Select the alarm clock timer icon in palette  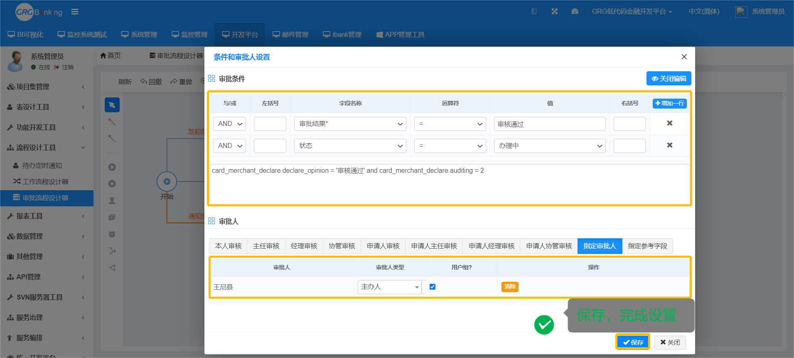pyautogui.click(x=112, y=234)
